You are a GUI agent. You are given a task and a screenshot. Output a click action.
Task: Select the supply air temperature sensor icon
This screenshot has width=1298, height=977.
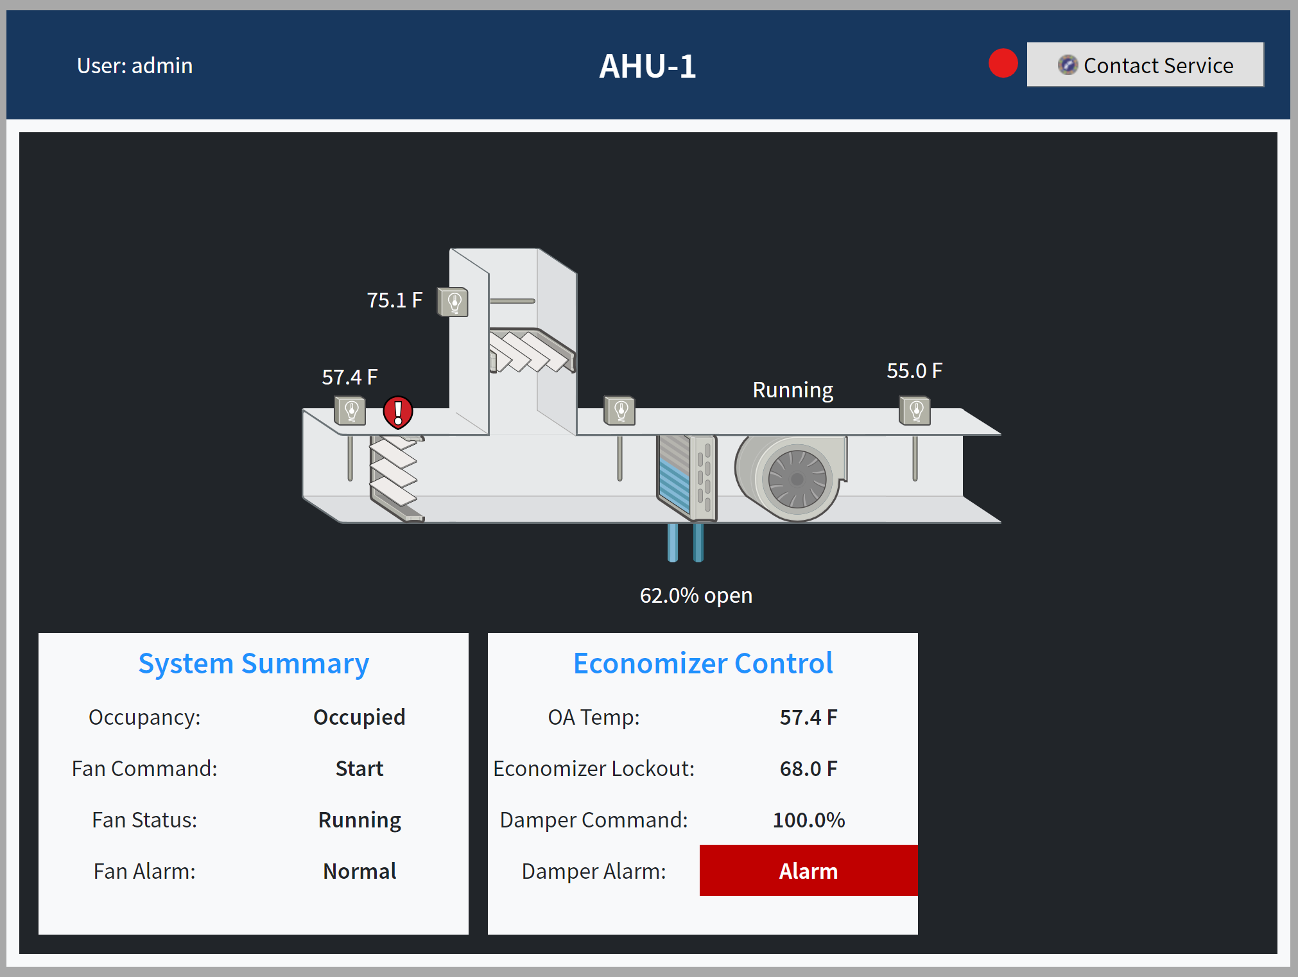click(915, 411)
